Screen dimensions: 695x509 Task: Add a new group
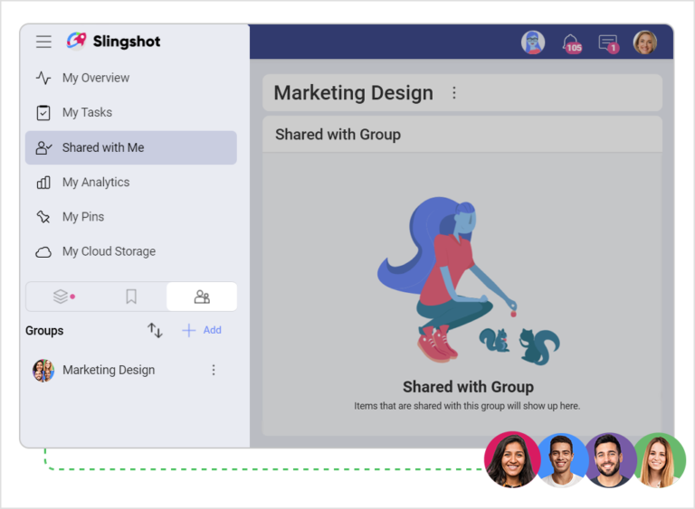click(x=202, y=330)
